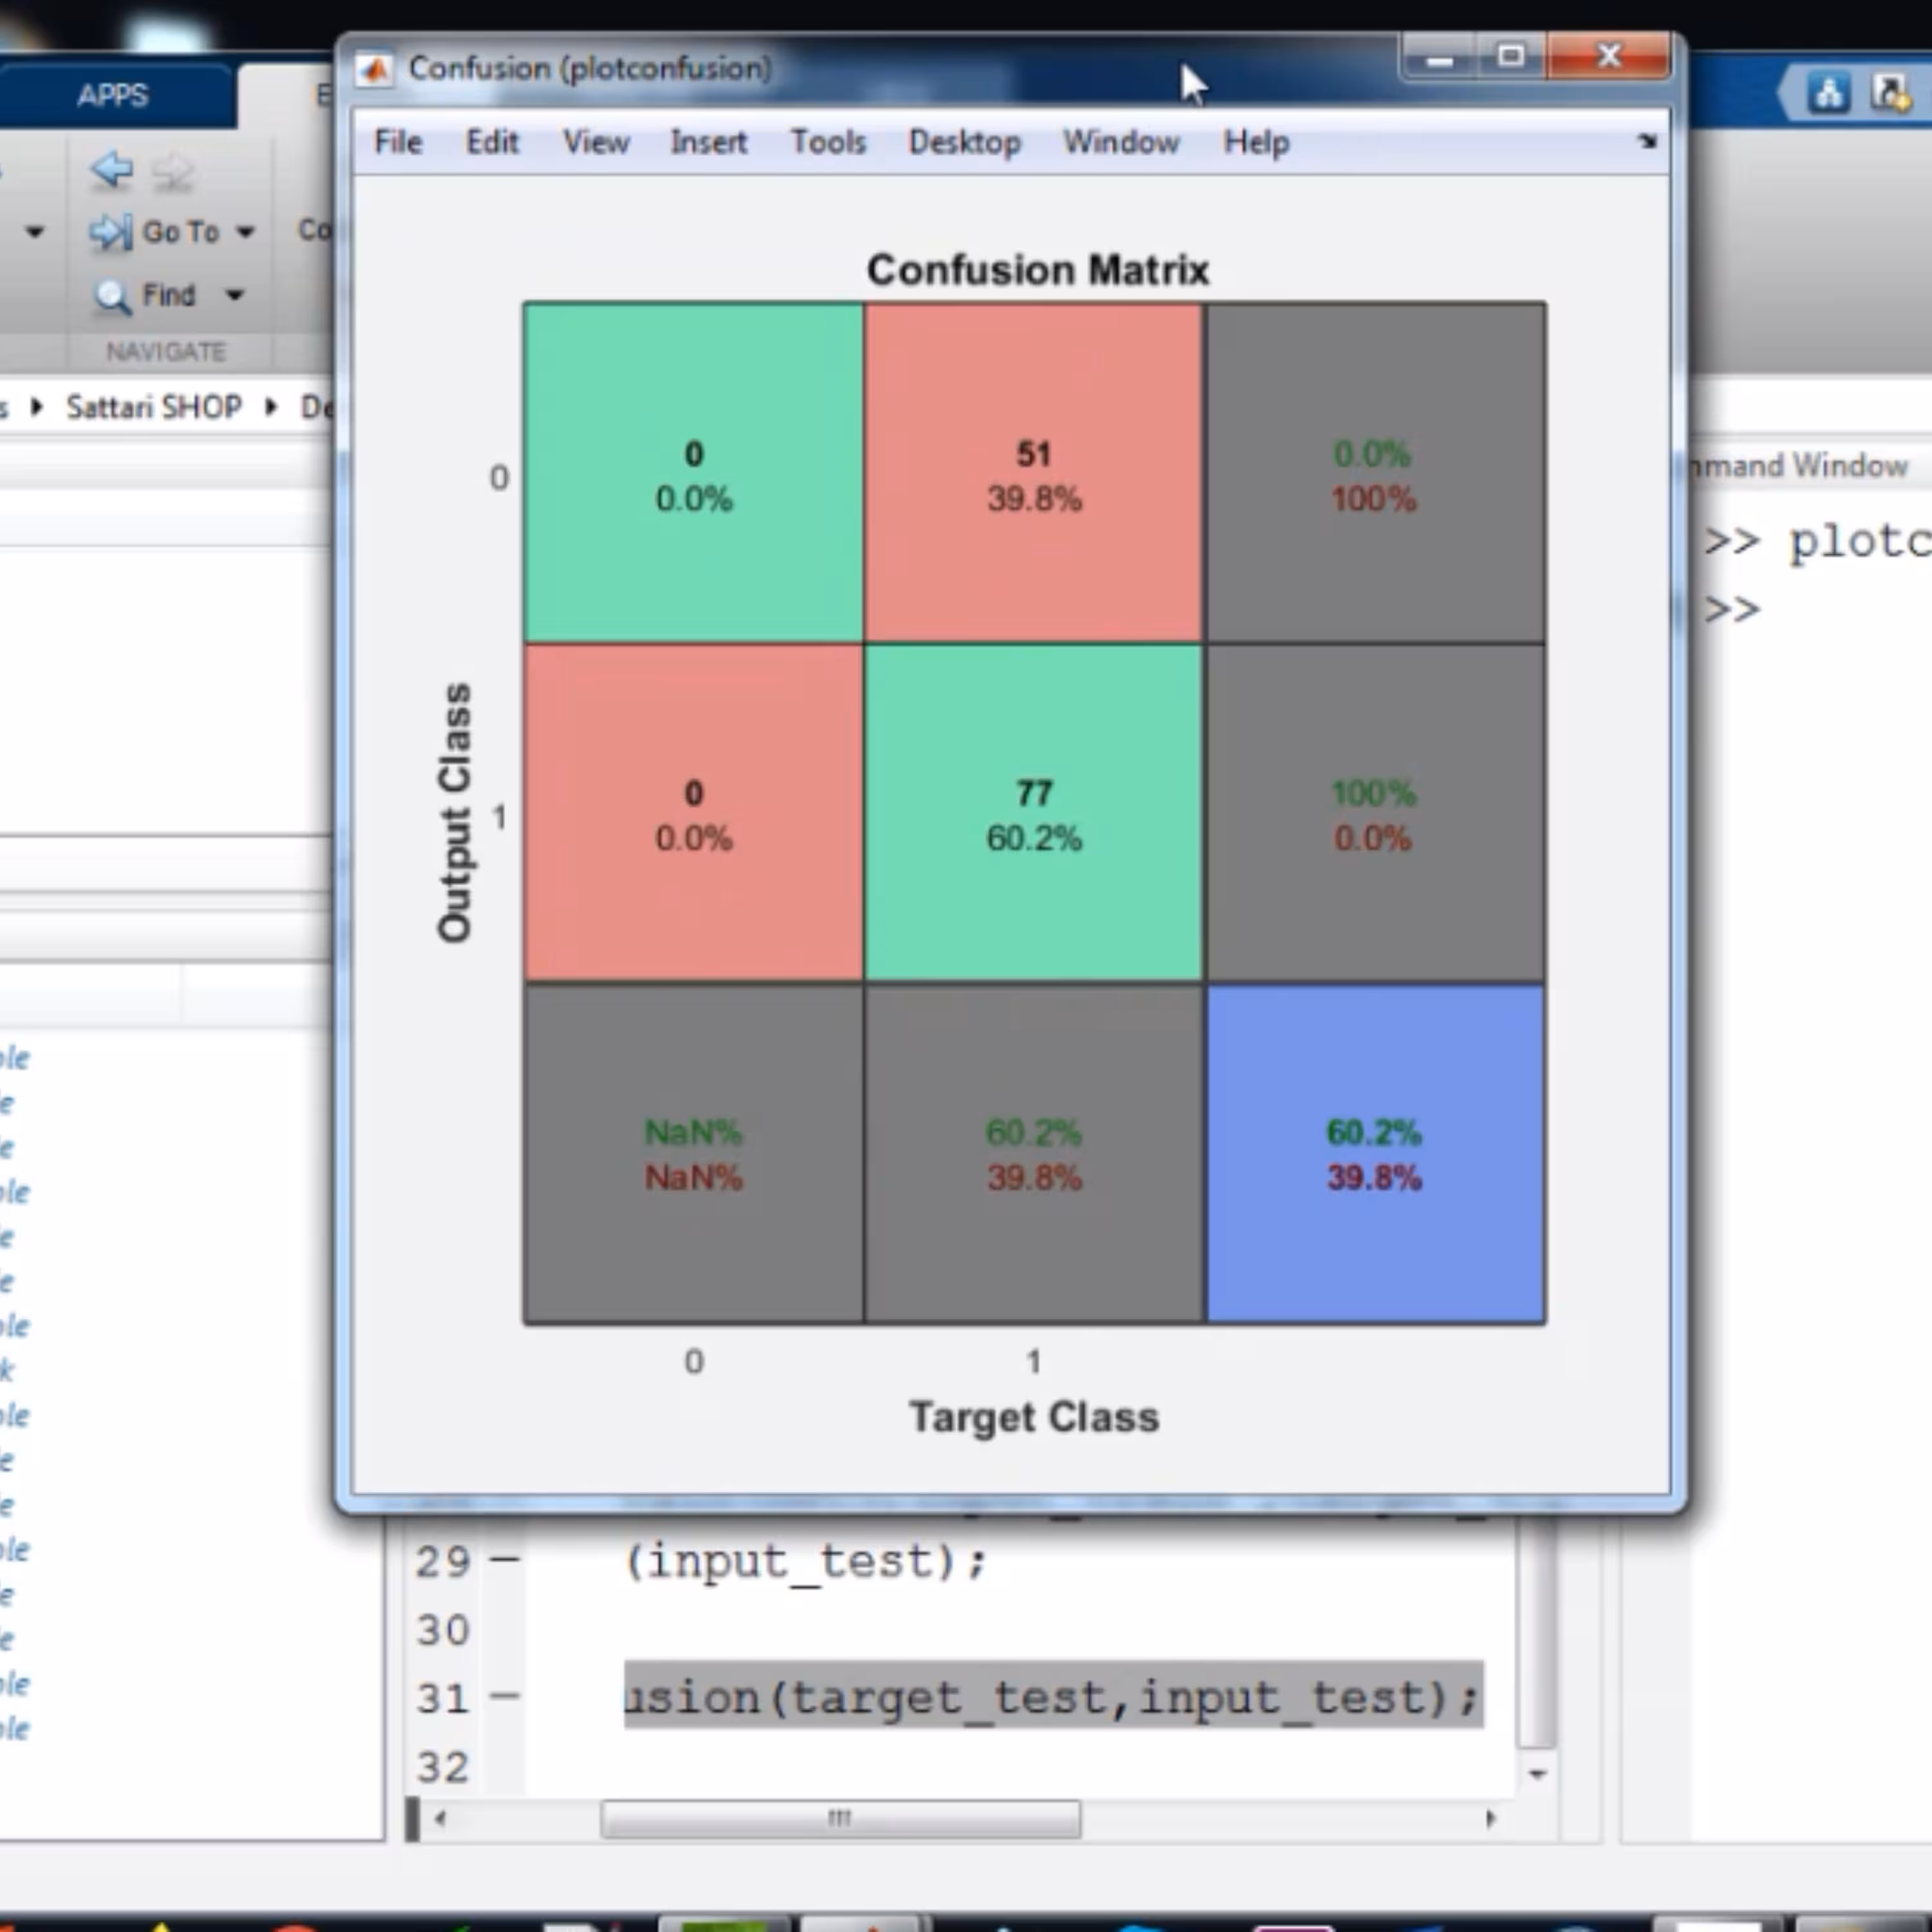The image size is (1932, 1932).
Task: Click the Find magnifier icon
Action: tap(111, 296)
